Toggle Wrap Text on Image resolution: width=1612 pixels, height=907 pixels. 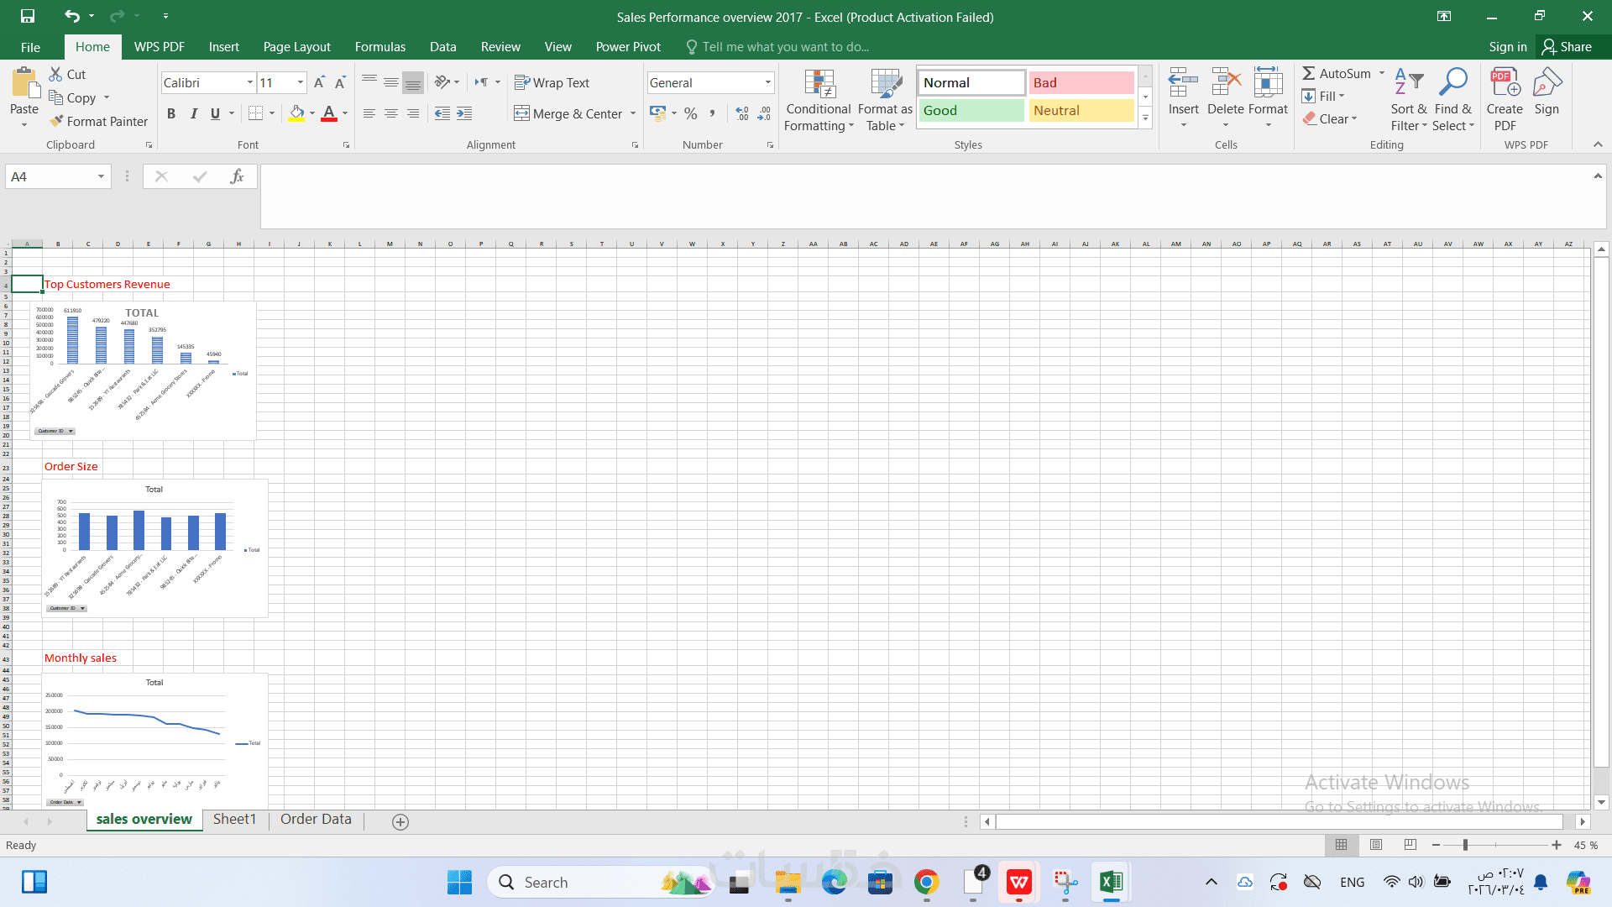[x=552, y=82]
